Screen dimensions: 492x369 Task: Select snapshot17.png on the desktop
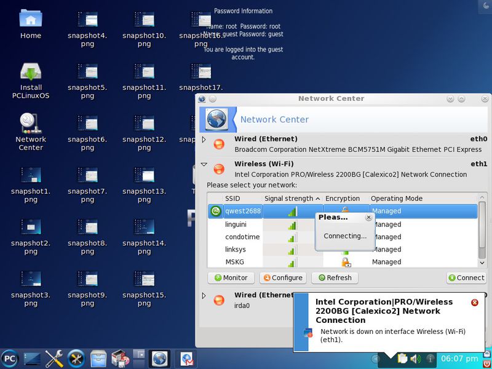coord(201,77)
